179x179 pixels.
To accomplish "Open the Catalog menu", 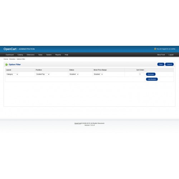I will click(20, 55).
